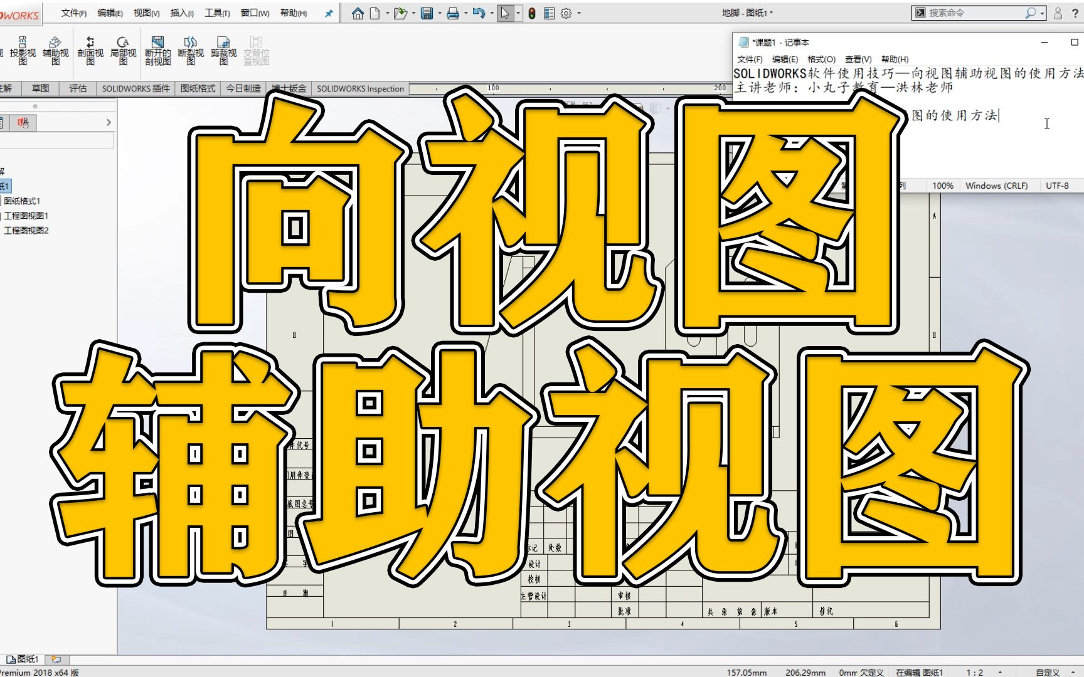Click the Home icon in top toolbar

pos(358,13)
